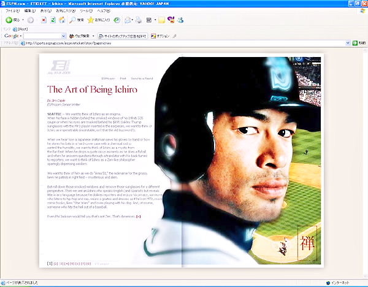Open the address bar URL dropdown
Image resolution: width=368 pixels, height=287 pixels.
pyautogui.click(x=349, y=44)
